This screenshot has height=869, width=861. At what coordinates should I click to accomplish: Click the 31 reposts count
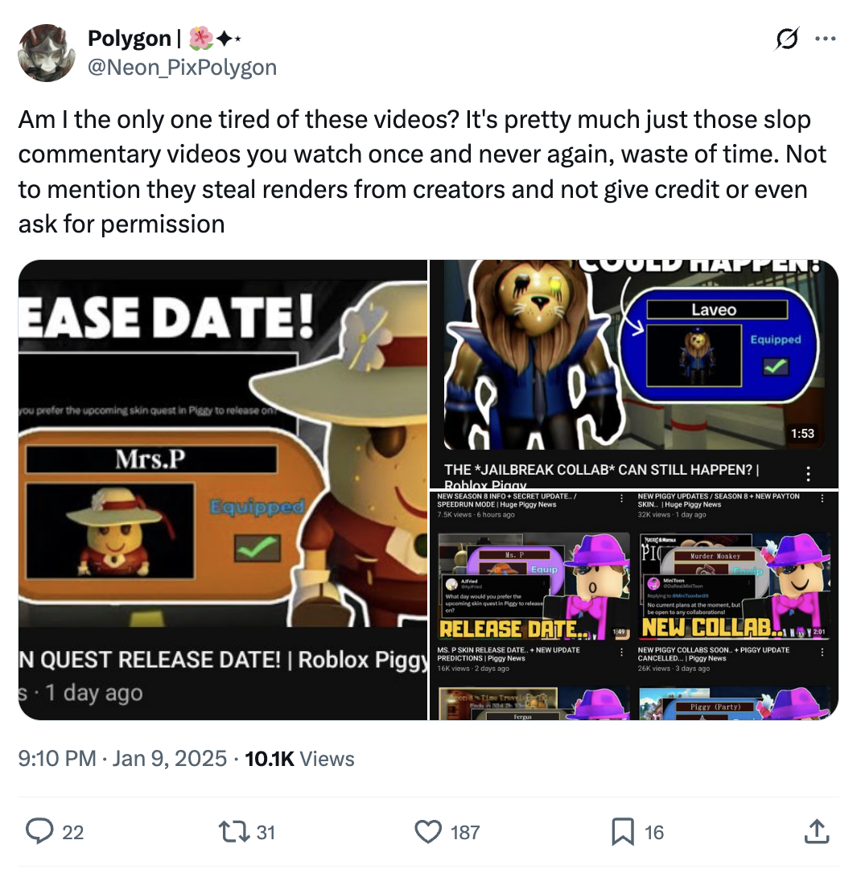pos(266,833)
